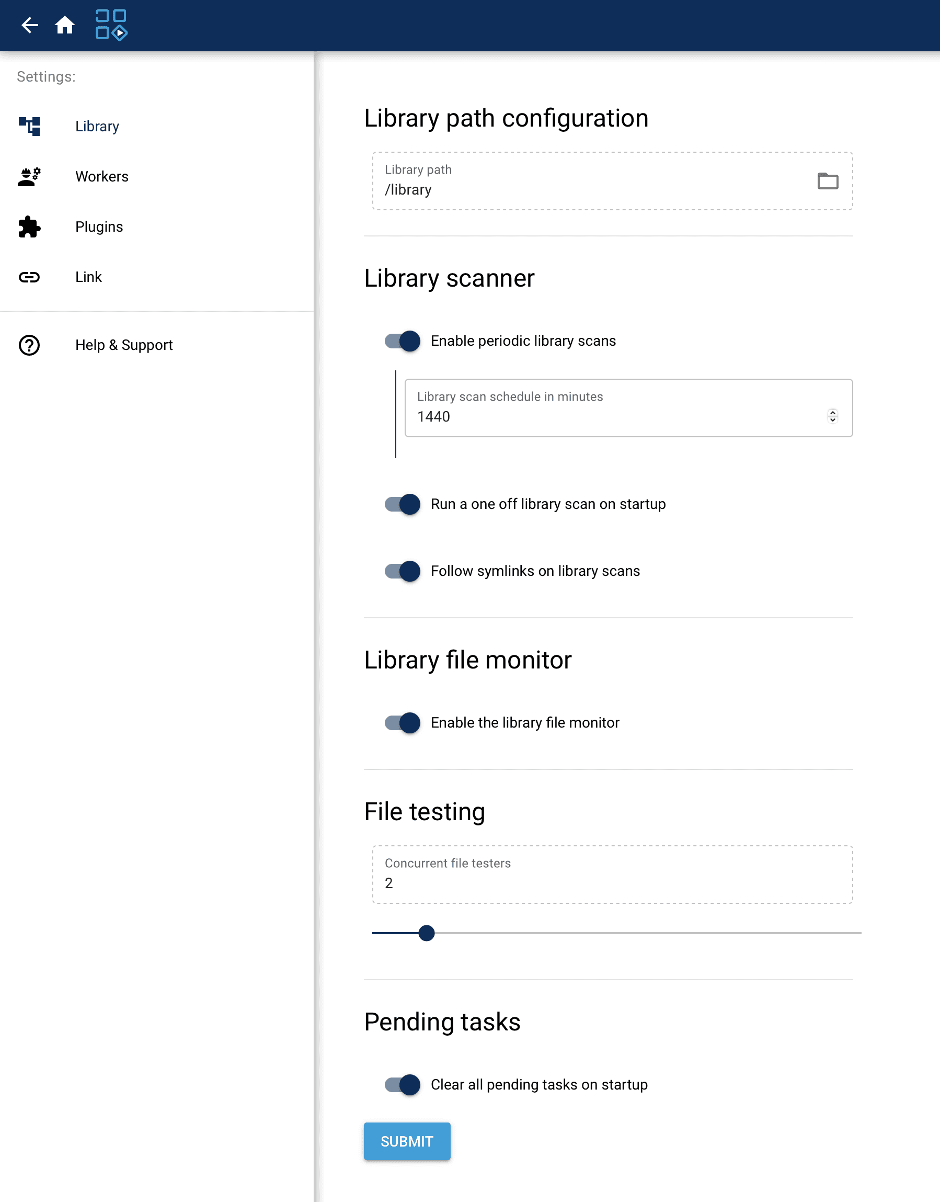Click the Link chain icon
940x1202 pixels.
click(x=30, y=277)
